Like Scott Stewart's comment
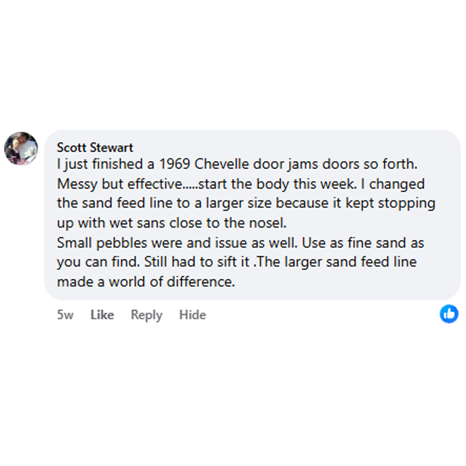This screenshot has height=466, width=466. (102, 315)
